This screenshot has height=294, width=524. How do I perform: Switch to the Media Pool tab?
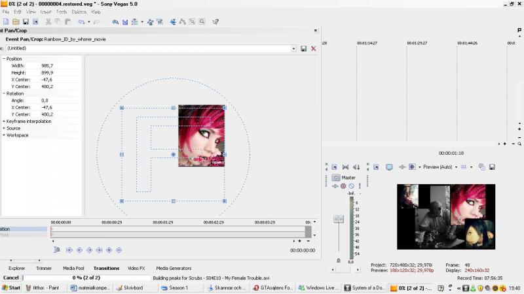point(73,268)
